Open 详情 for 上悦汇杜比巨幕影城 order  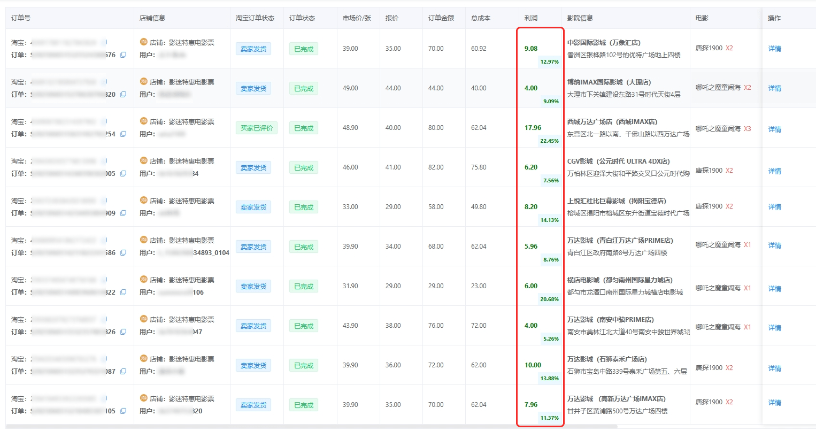click(x=774, y=207)
